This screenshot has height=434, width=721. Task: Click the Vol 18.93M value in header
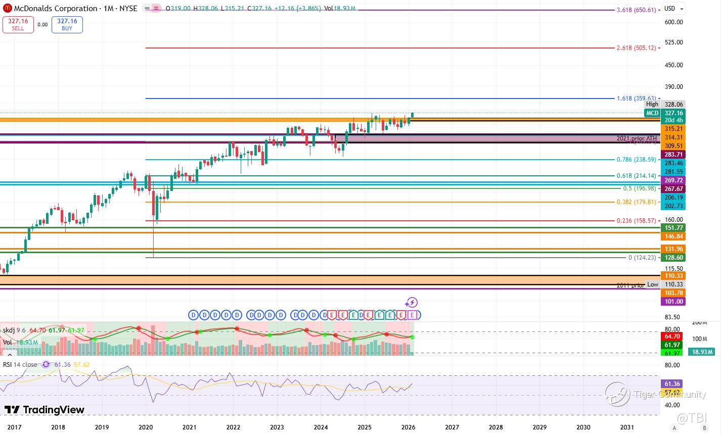point(340,8)
